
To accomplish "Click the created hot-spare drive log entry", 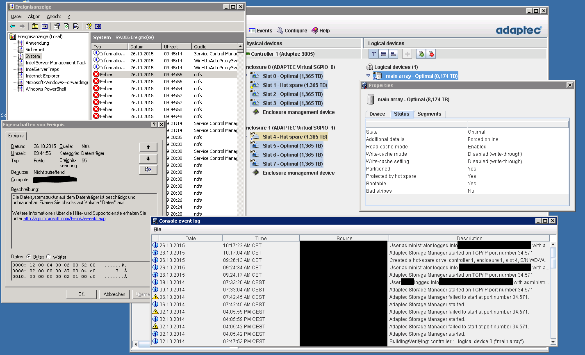I will click(x=351, y=260).
